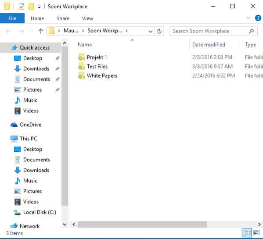
Task: Click the pin icon next to Downloads
Action: tap(58, 69)
